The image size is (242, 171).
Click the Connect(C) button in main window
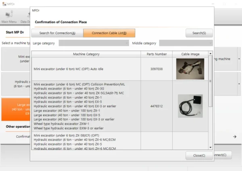(x=223, y=155)
